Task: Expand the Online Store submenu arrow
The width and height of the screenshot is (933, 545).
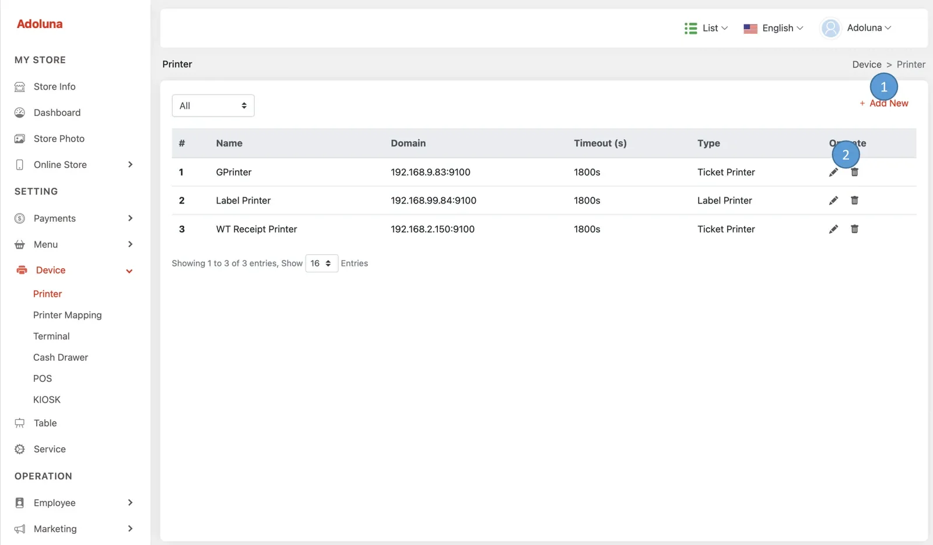Action: coord(130,165)
